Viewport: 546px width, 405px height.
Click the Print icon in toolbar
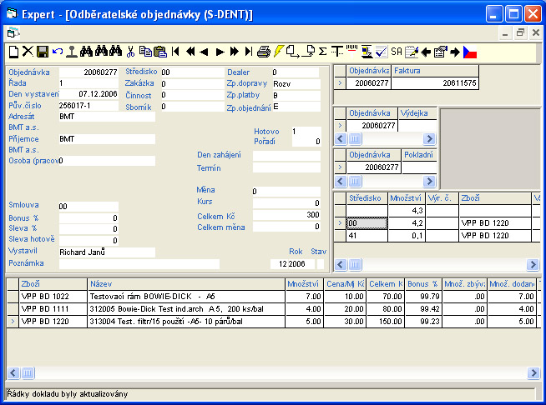[264, 52]
